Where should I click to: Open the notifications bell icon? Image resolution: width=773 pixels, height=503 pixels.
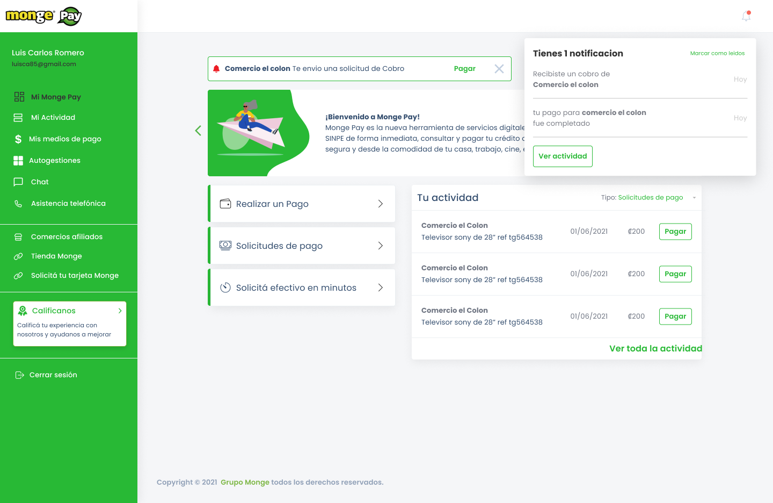coord(746,16)
